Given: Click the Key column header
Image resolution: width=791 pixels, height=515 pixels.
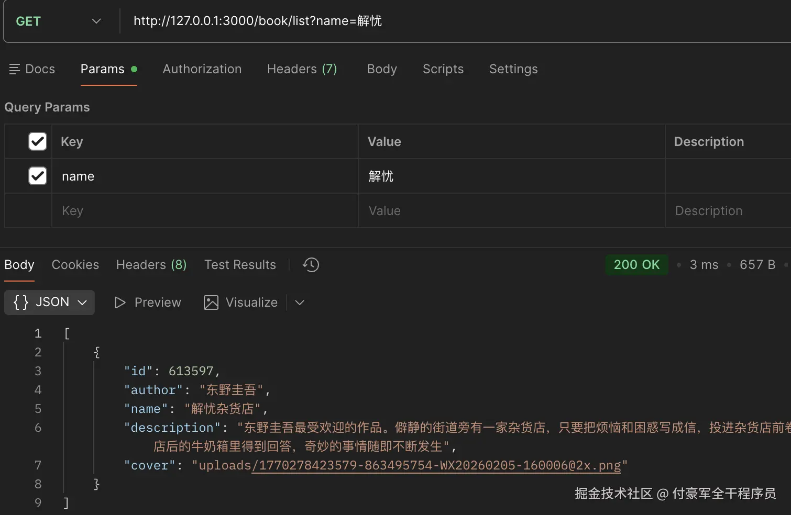Looking at the screenshot, I should coord(72,142).
